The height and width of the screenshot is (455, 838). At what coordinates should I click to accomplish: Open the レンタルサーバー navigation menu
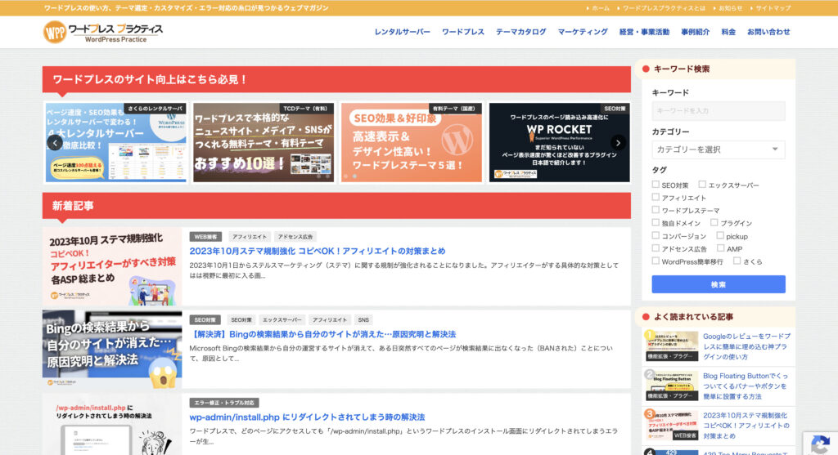coord(402,32)
